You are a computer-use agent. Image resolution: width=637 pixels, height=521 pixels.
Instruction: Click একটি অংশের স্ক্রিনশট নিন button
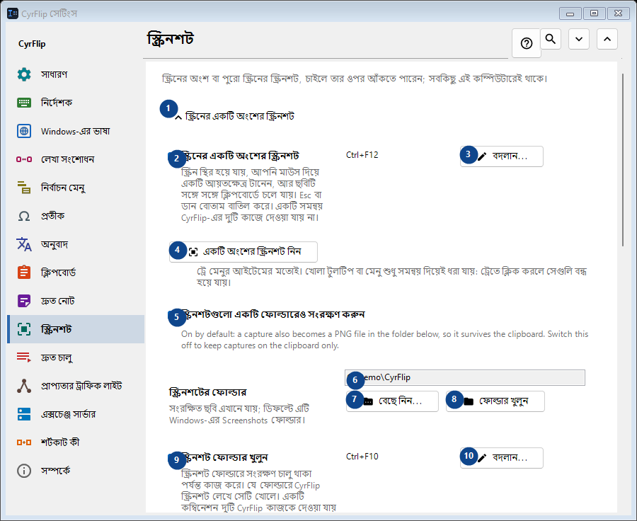coord(243,252)
